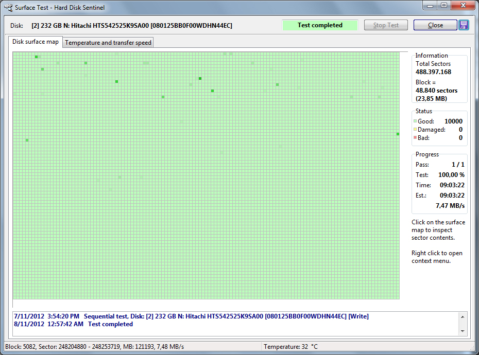Inspect the dark green block at far right edge of map
479x355 pixels.
pyautogui.click(x=398, y=134)
